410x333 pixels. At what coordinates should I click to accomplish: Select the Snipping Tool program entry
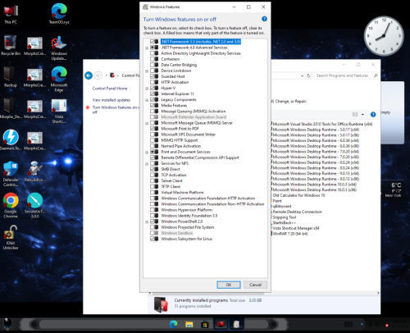tap(285, 217)
